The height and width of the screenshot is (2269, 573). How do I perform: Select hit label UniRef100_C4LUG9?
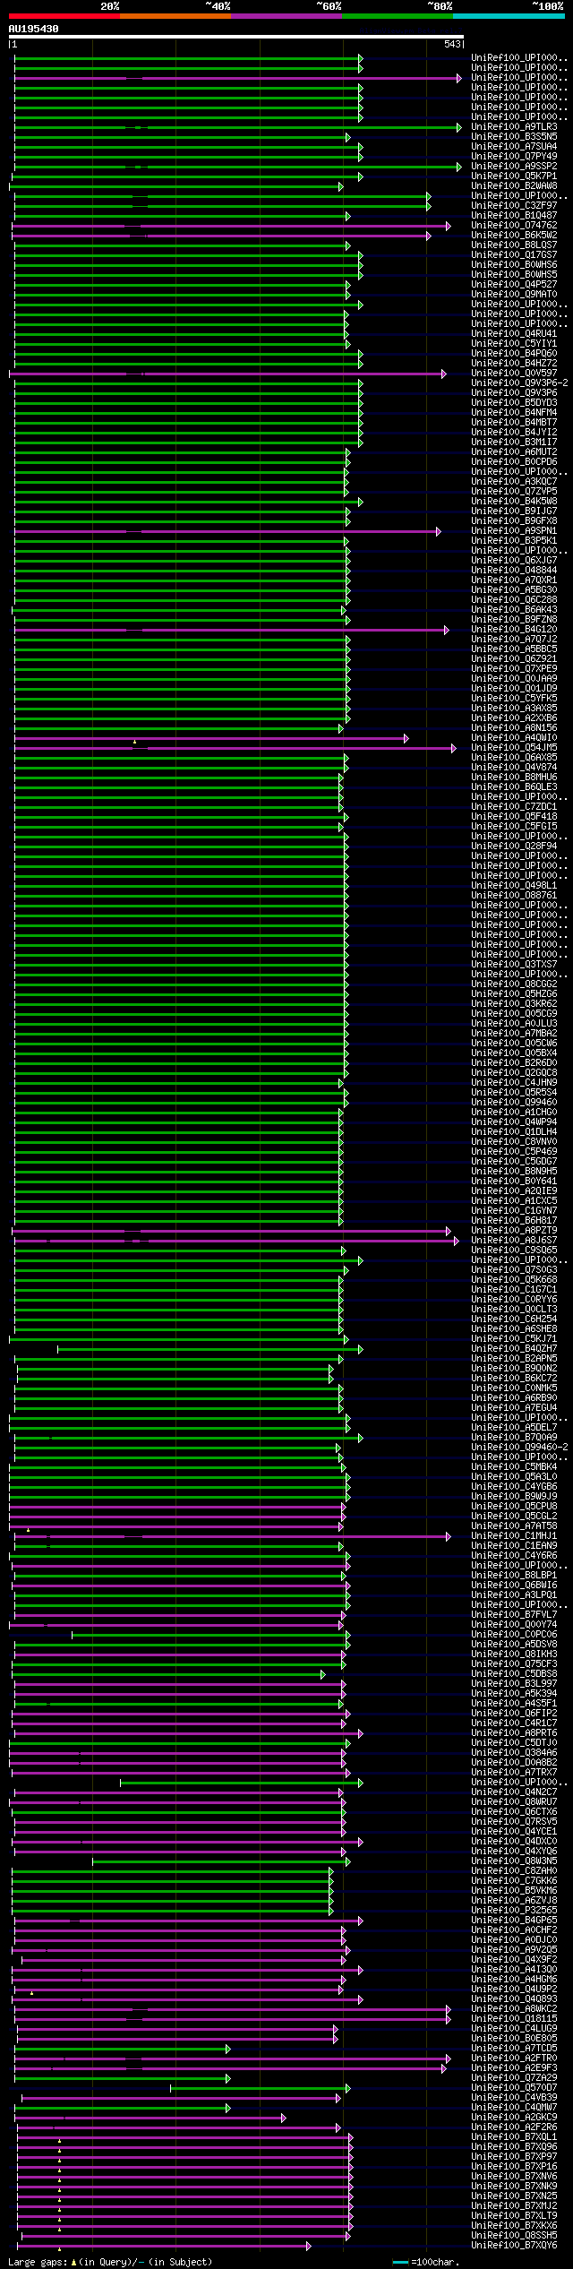(x=514, y=2029)
